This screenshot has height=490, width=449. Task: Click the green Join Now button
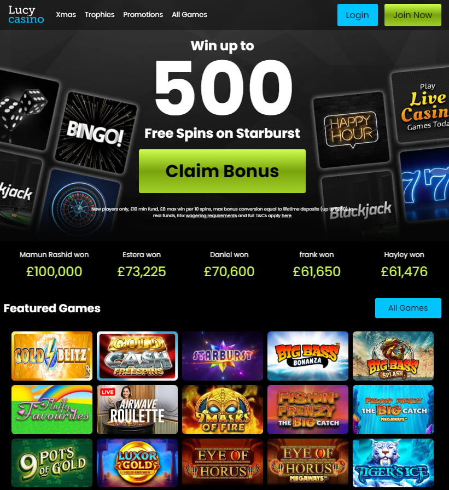click(413, 15)
